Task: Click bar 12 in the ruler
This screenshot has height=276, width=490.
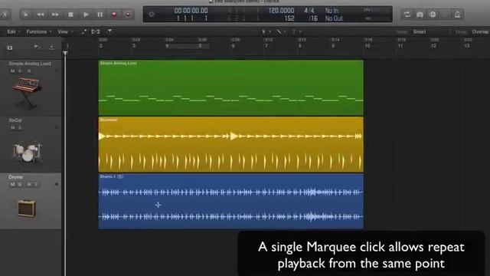Action: pyautogui.click(x=433, y=46)
